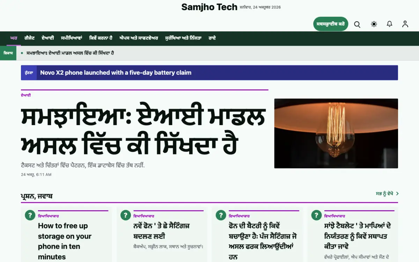Screen dimensions: 419x262
Task: Click the question mark icon beside ਫੋਨ ਦੀ ਬੈਟਰੀ card
Action: tap(221, 215)
